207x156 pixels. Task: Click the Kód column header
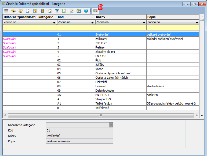(76, 17)
